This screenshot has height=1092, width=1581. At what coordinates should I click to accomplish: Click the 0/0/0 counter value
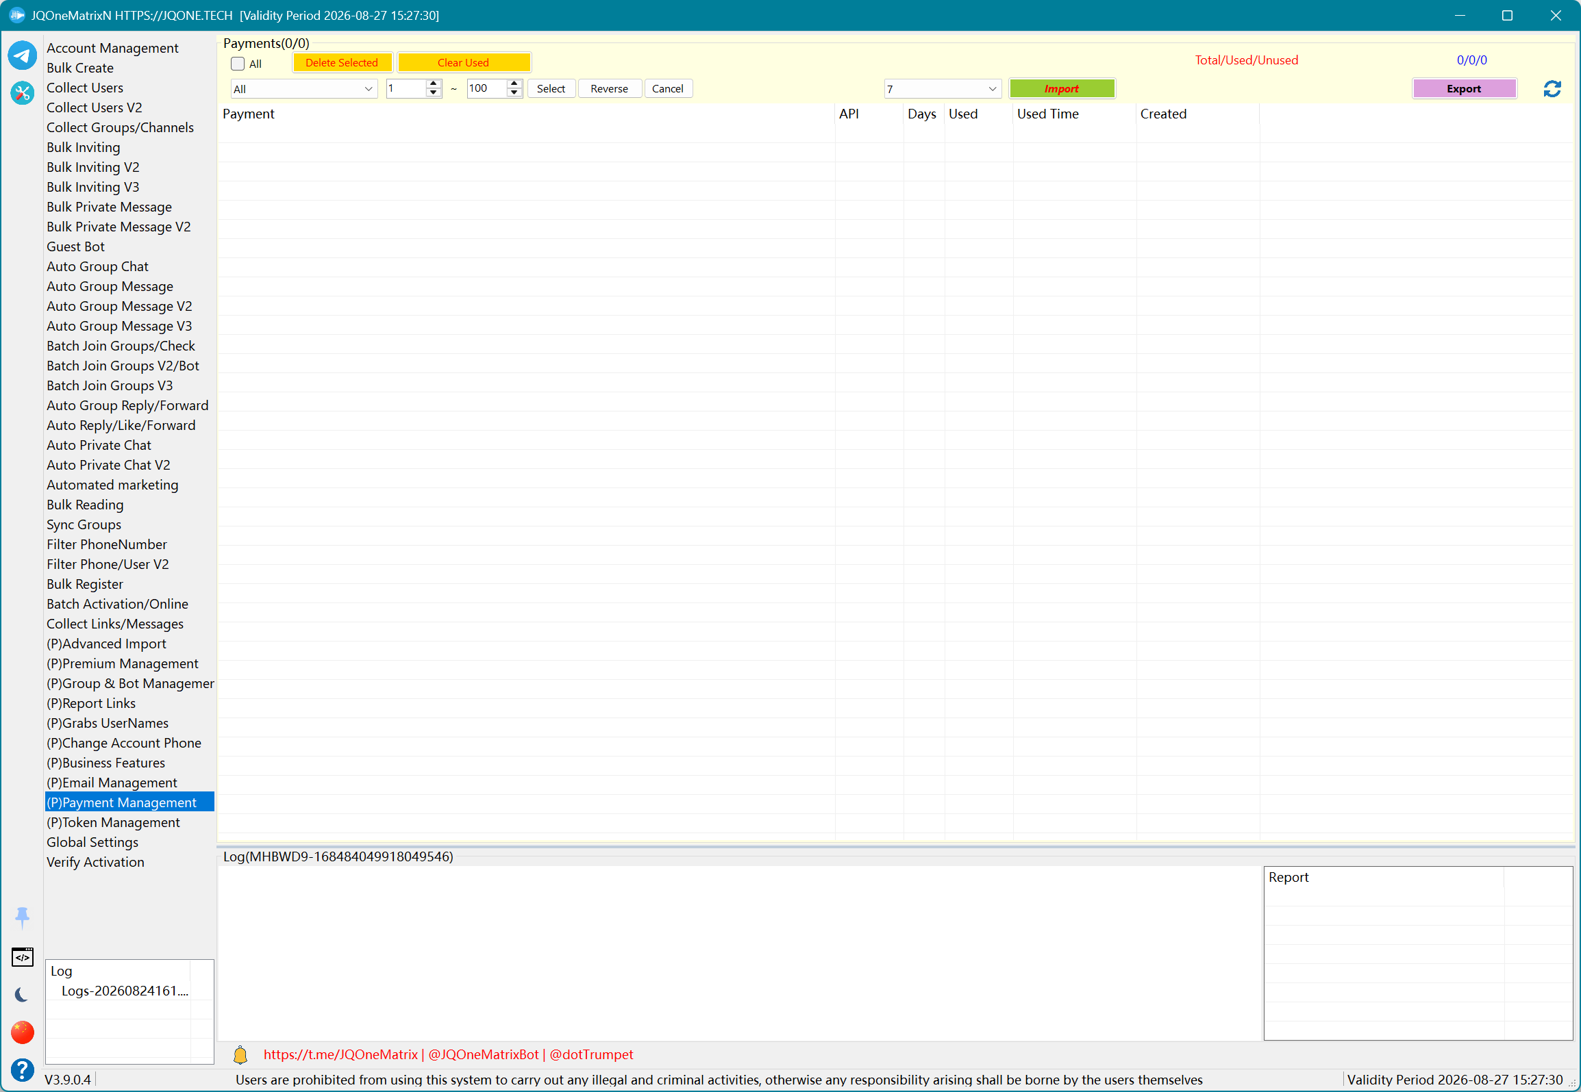coord(1472,60)
